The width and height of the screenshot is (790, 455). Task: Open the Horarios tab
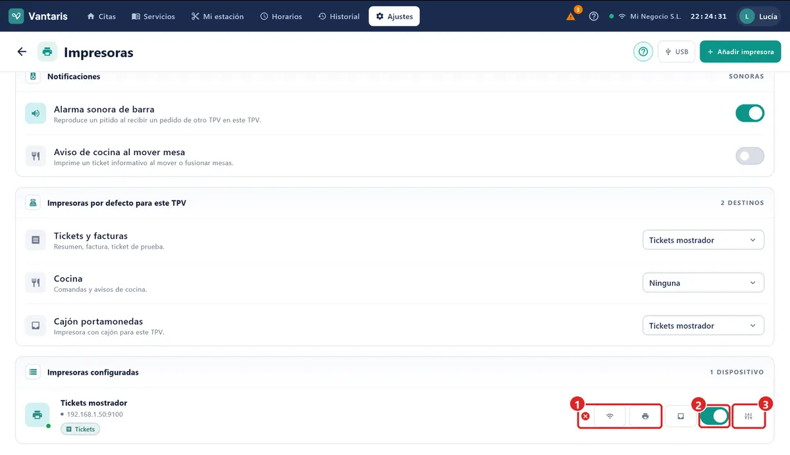(x=281, y=16)
